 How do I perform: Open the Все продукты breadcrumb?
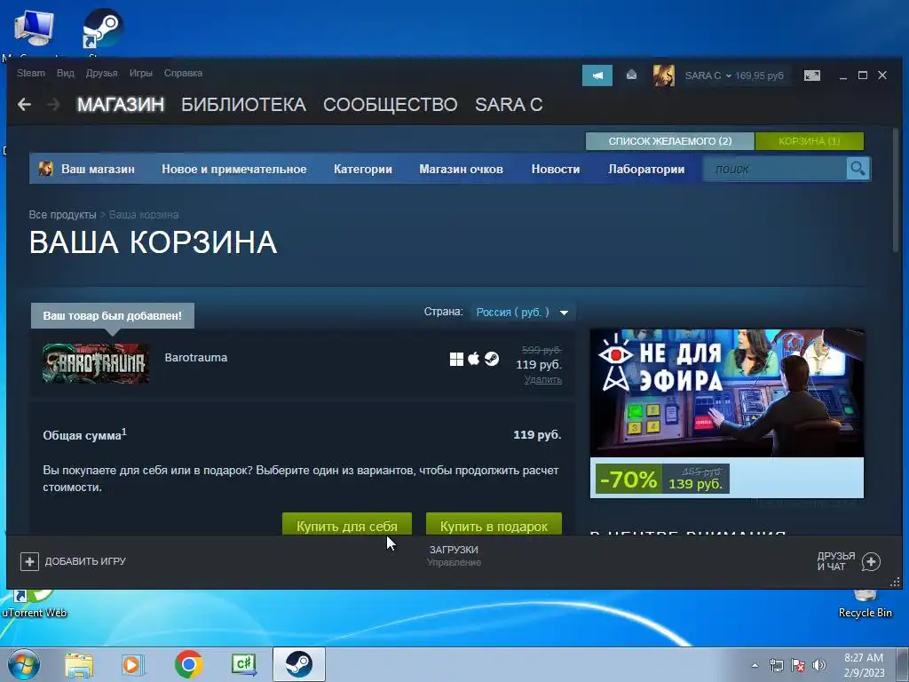pyautogui.click(x=63, y=215)
